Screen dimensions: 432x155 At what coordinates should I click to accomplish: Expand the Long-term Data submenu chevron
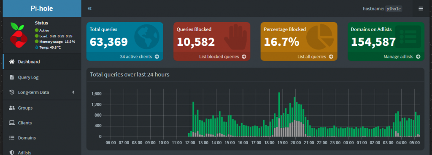[73, 92]
